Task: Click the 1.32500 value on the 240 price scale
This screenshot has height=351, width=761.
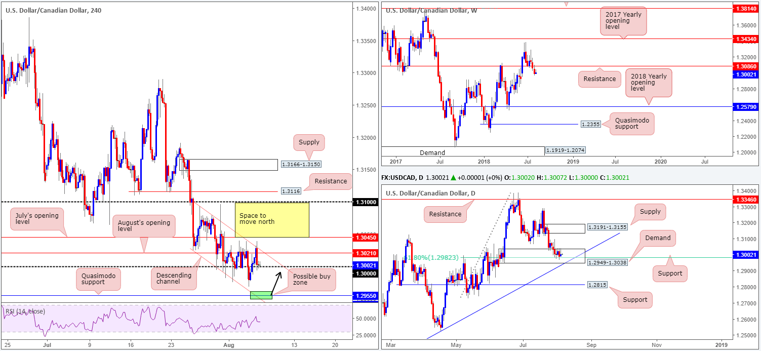Action: [x=366, y=105]
